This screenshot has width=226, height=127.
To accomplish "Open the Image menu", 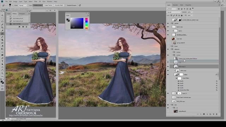I will (x=15, y=1).
